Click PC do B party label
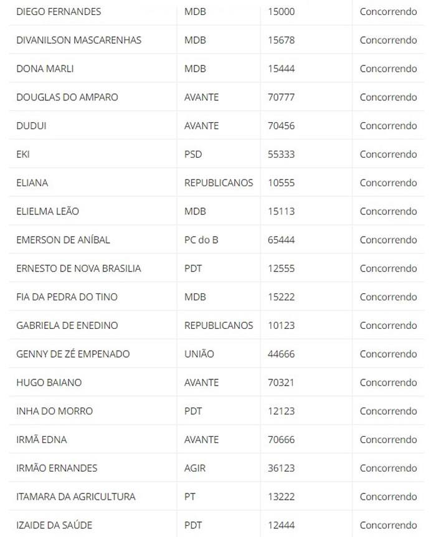 pyautogui.click(x=201, y=240)
